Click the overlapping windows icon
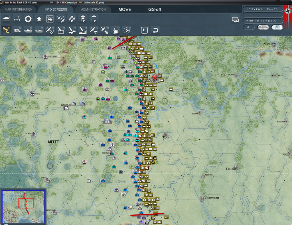292x225 pixels. [x=235, y=19]
